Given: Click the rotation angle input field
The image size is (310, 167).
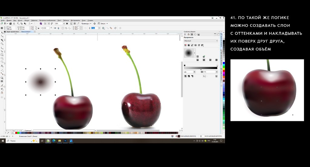Looking at the screenshot, I should coord(46,28).
